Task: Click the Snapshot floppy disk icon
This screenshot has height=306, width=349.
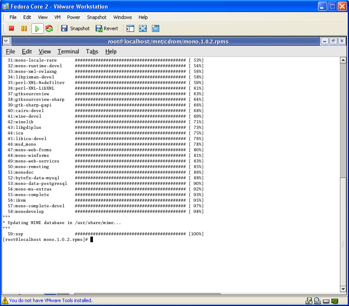Action: coord(64,28)
